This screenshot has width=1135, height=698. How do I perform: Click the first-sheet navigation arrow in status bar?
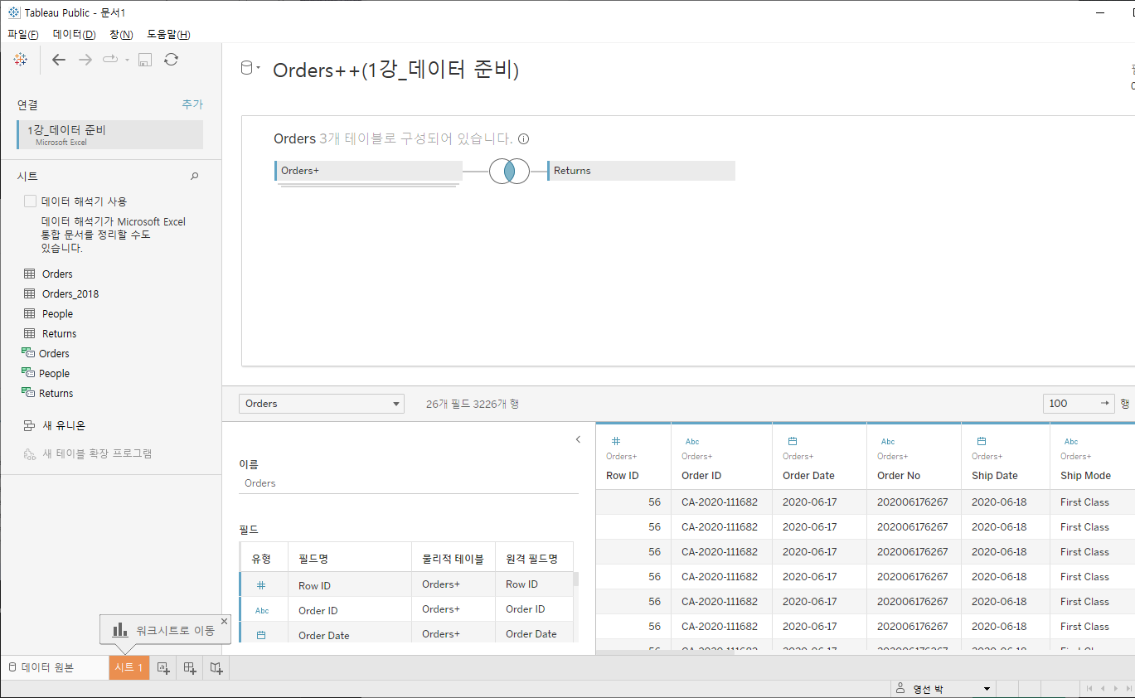1089,689
